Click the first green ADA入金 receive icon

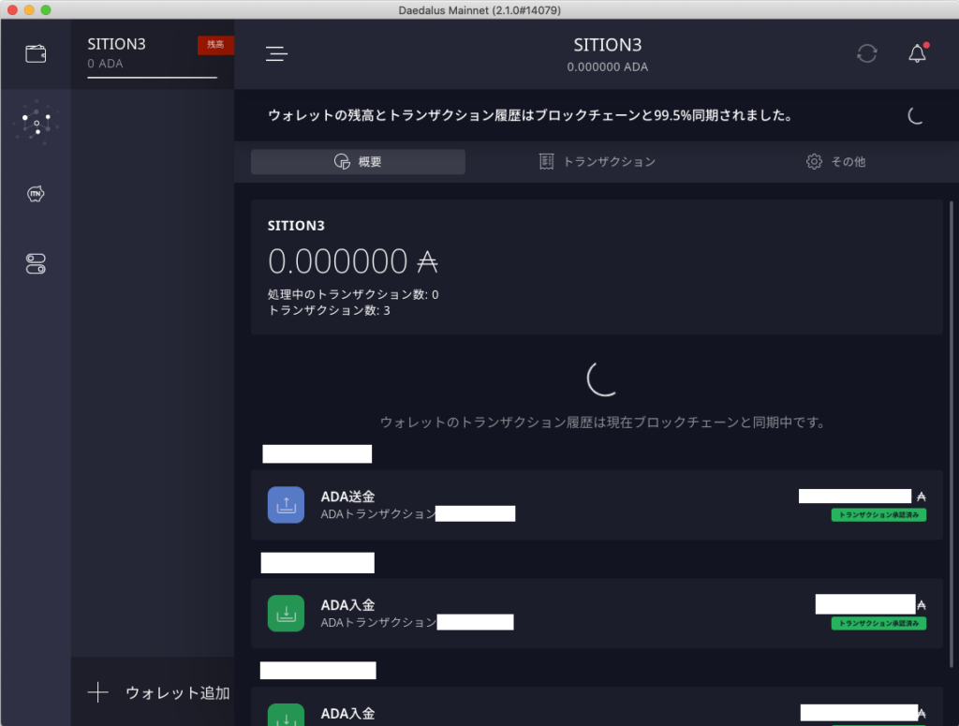click(286, 614)
